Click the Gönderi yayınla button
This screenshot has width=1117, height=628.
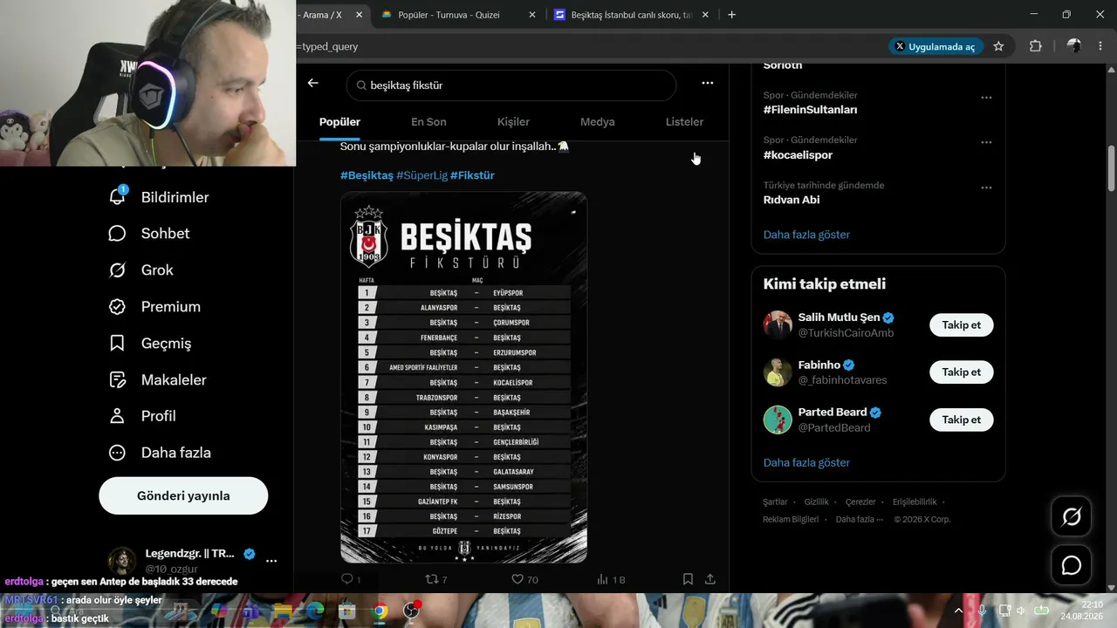click(x=183, y=495)
